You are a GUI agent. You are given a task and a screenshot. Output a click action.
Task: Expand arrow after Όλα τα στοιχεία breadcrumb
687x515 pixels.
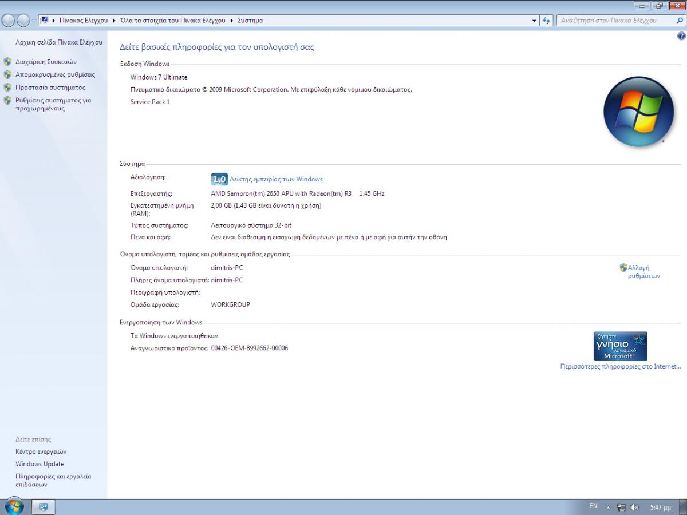click(232, 21)
